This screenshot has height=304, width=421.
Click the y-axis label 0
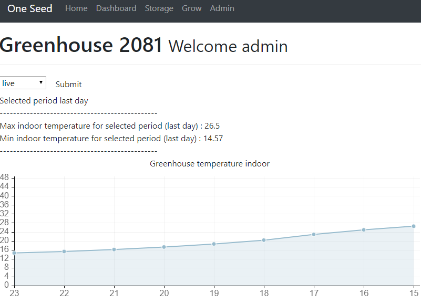tap(7, 285)
